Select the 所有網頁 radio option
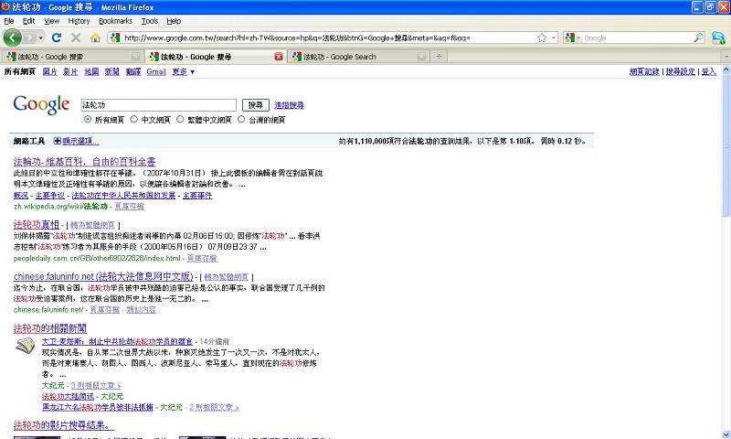The height and width of the screenshot is (439, 731). click(88, 119)
